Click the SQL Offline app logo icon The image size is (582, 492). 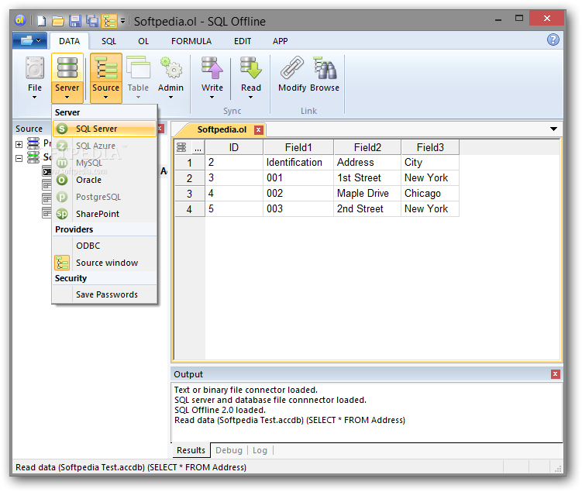tap(19, 20)
